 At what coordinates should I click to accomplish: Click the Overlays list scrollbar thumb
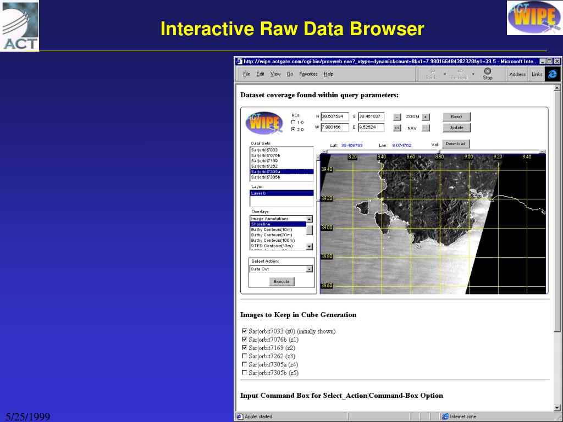click(x=309, y=230)
